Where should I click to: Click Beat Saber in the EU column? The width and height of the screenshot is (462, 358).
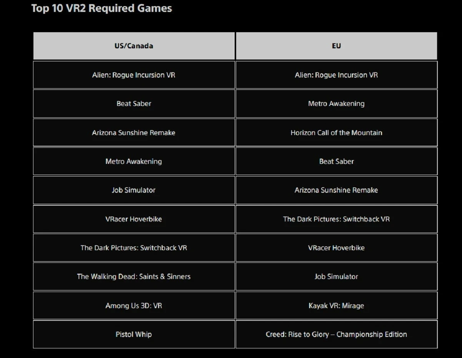(x=336, y=162)
